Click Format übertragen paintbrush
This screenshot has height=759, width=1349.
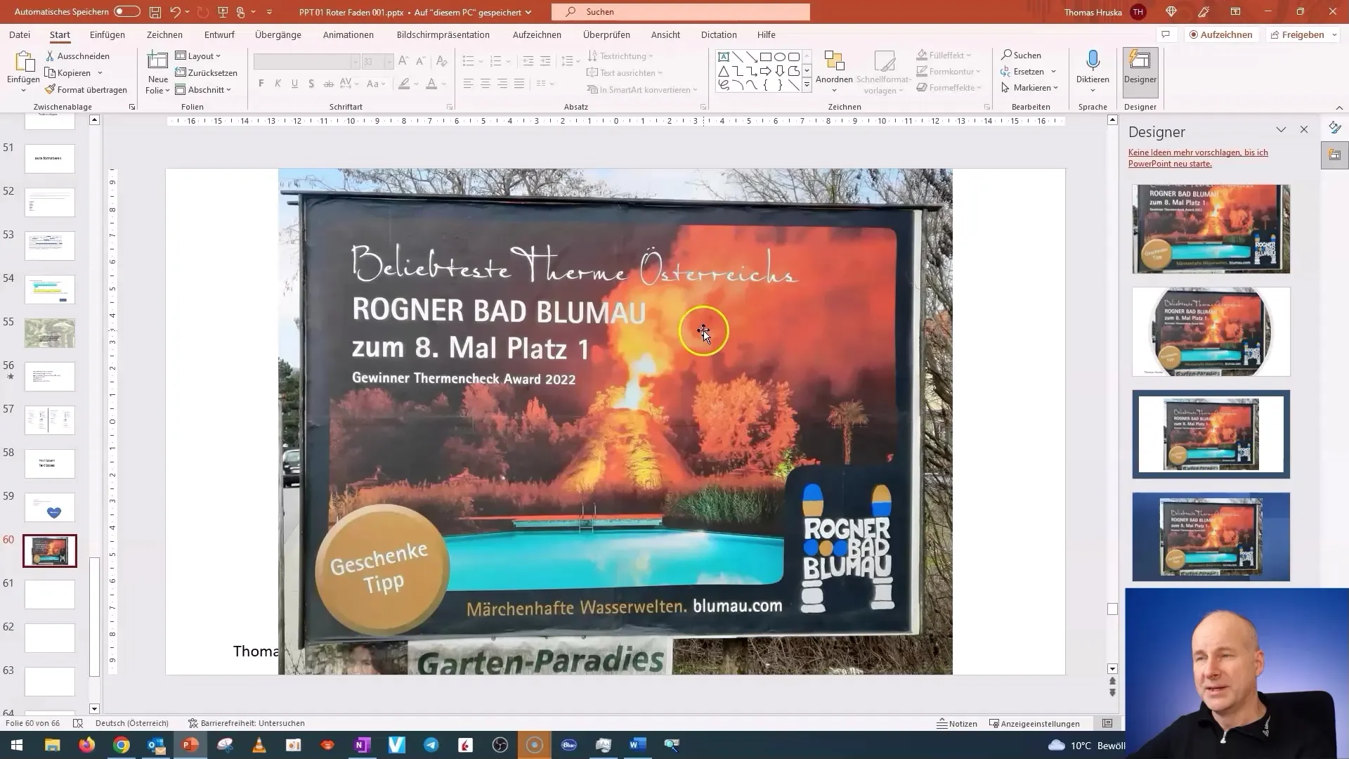click(86, 89)
